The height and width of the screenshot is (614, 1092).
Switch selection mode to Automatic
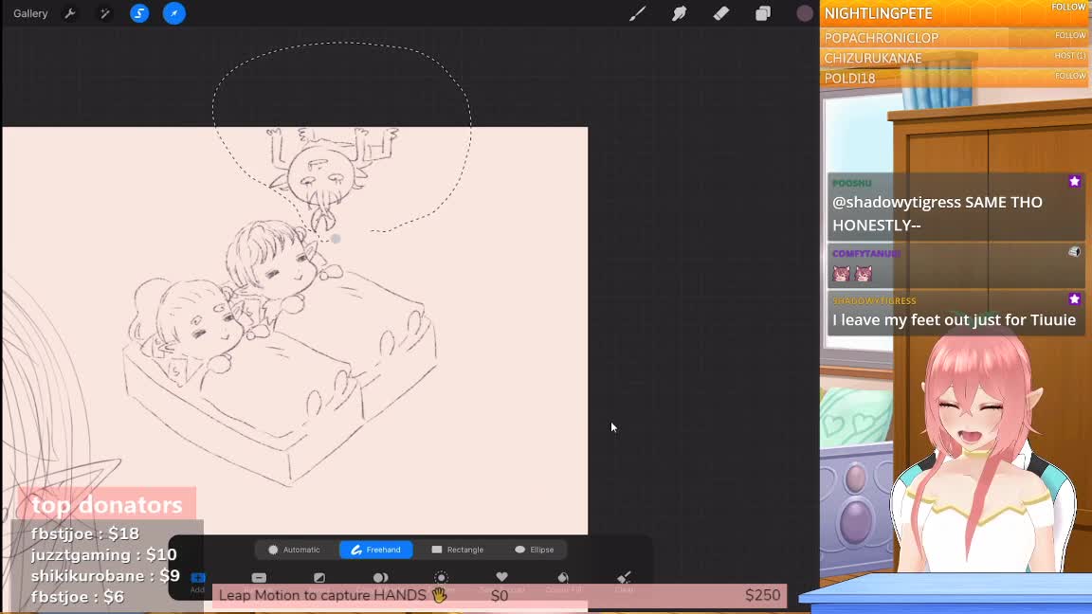(x=294, y=550)
